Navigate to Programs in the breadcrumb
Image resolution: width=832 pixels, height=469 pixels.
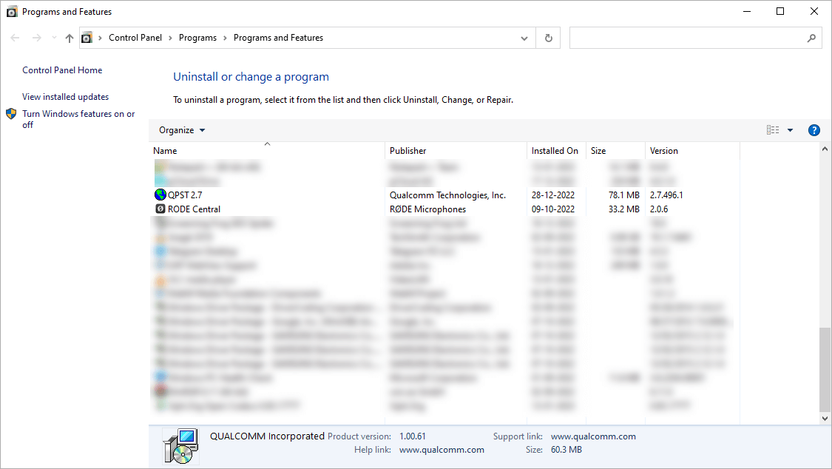click(197, 37)
